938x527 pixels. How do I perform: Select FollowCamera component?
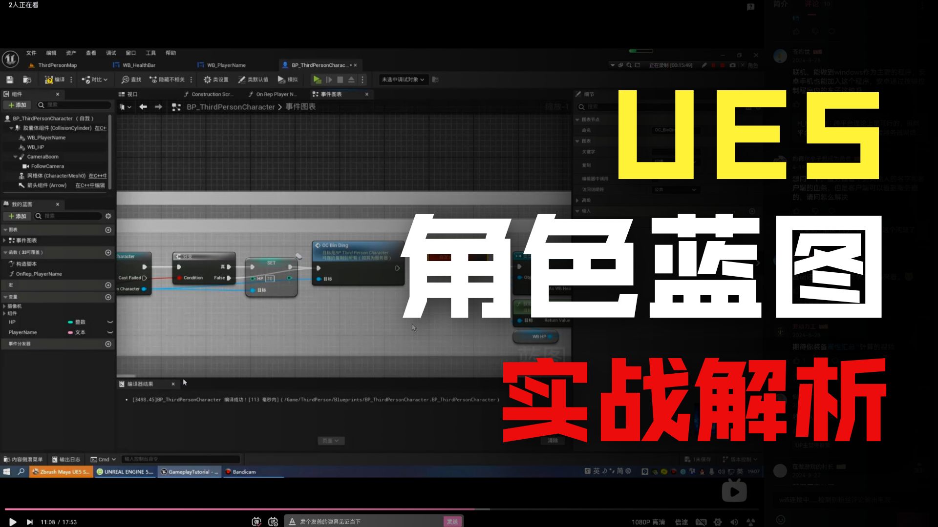pos(47,166)
